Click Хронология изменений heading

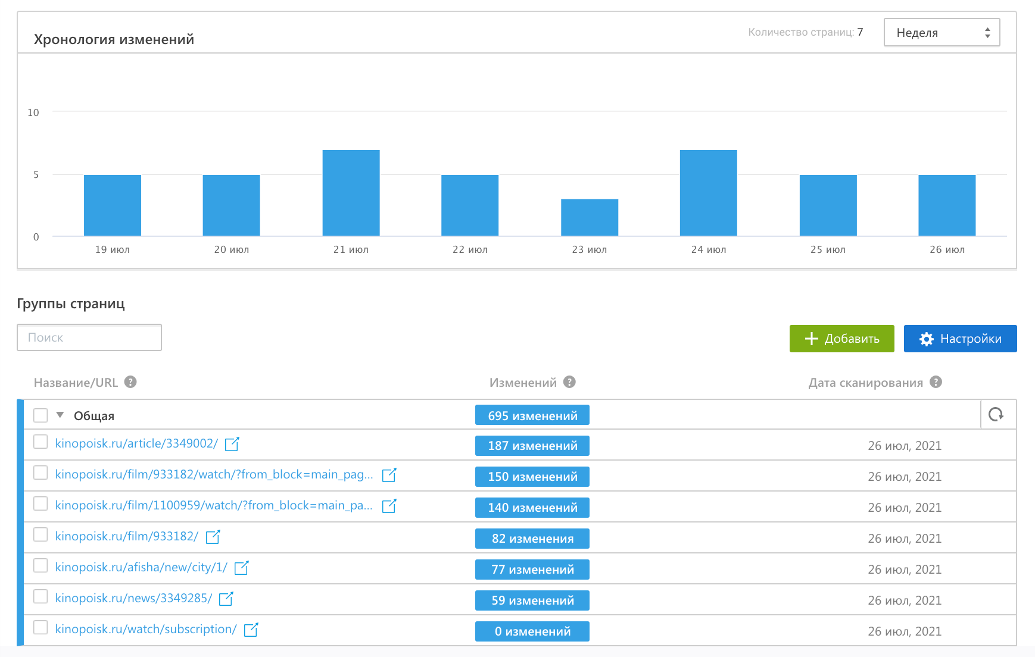point(114,39)
